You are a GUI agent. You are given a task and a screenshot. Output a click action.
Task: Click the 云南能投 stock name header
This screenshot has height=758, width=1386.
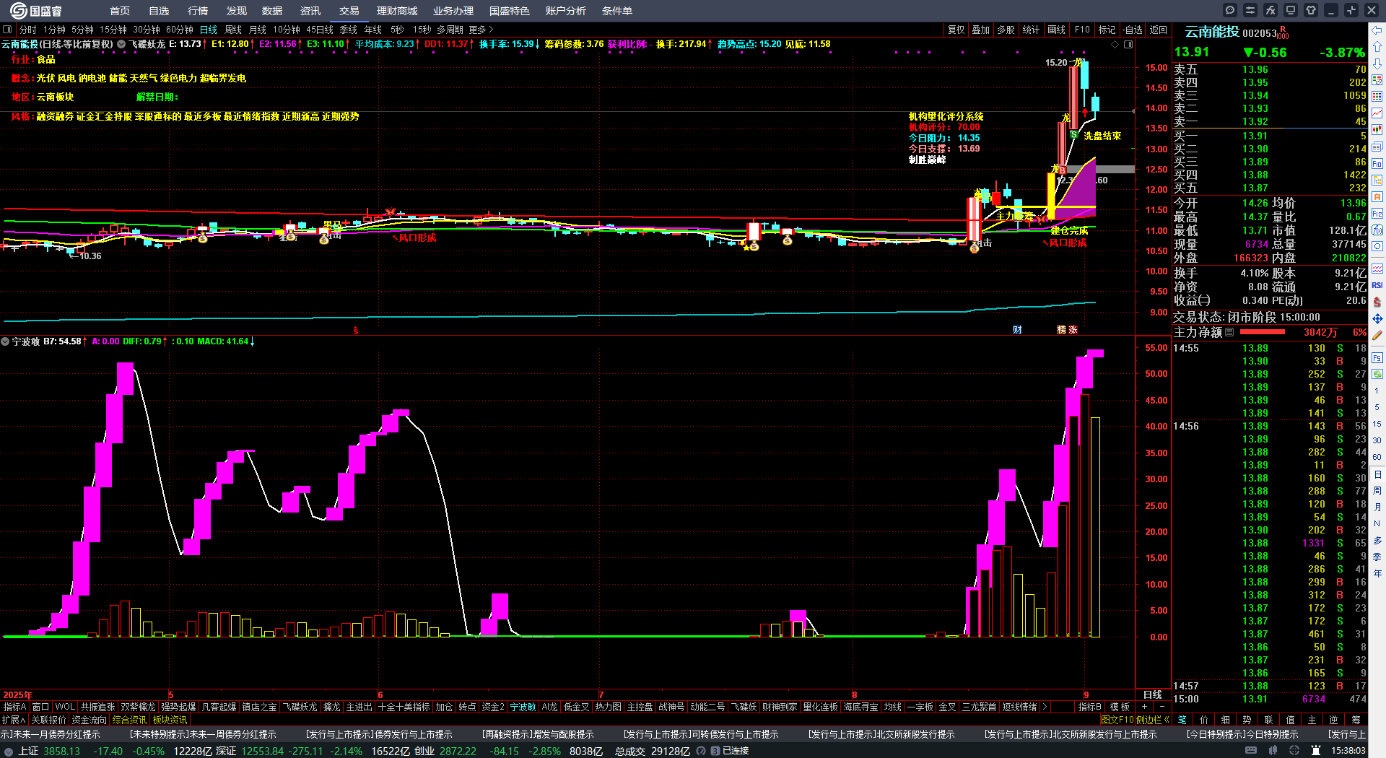[1212, 32]
